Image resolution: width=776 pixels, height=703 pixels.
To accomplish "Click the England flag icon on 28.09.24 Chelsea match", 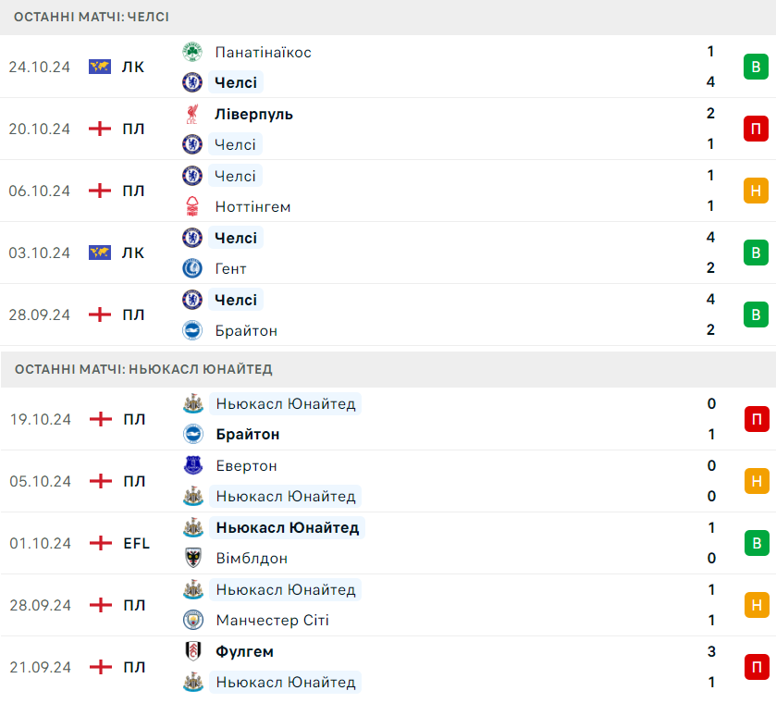I will pos(100,314).
